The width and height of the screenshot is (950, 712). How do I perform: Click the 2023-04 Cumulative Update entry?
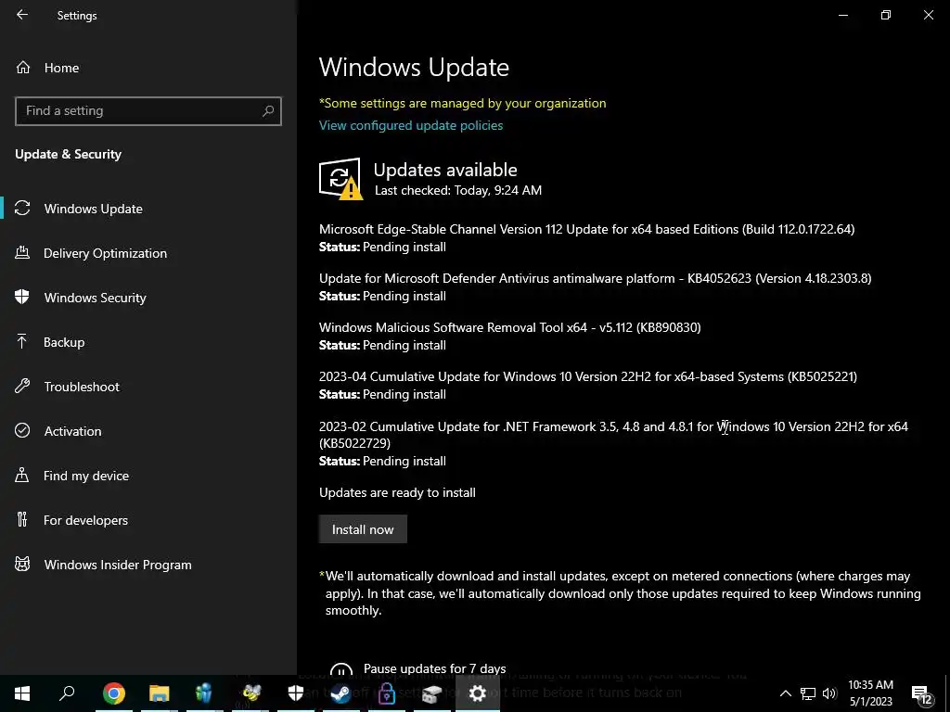(587, 385)
